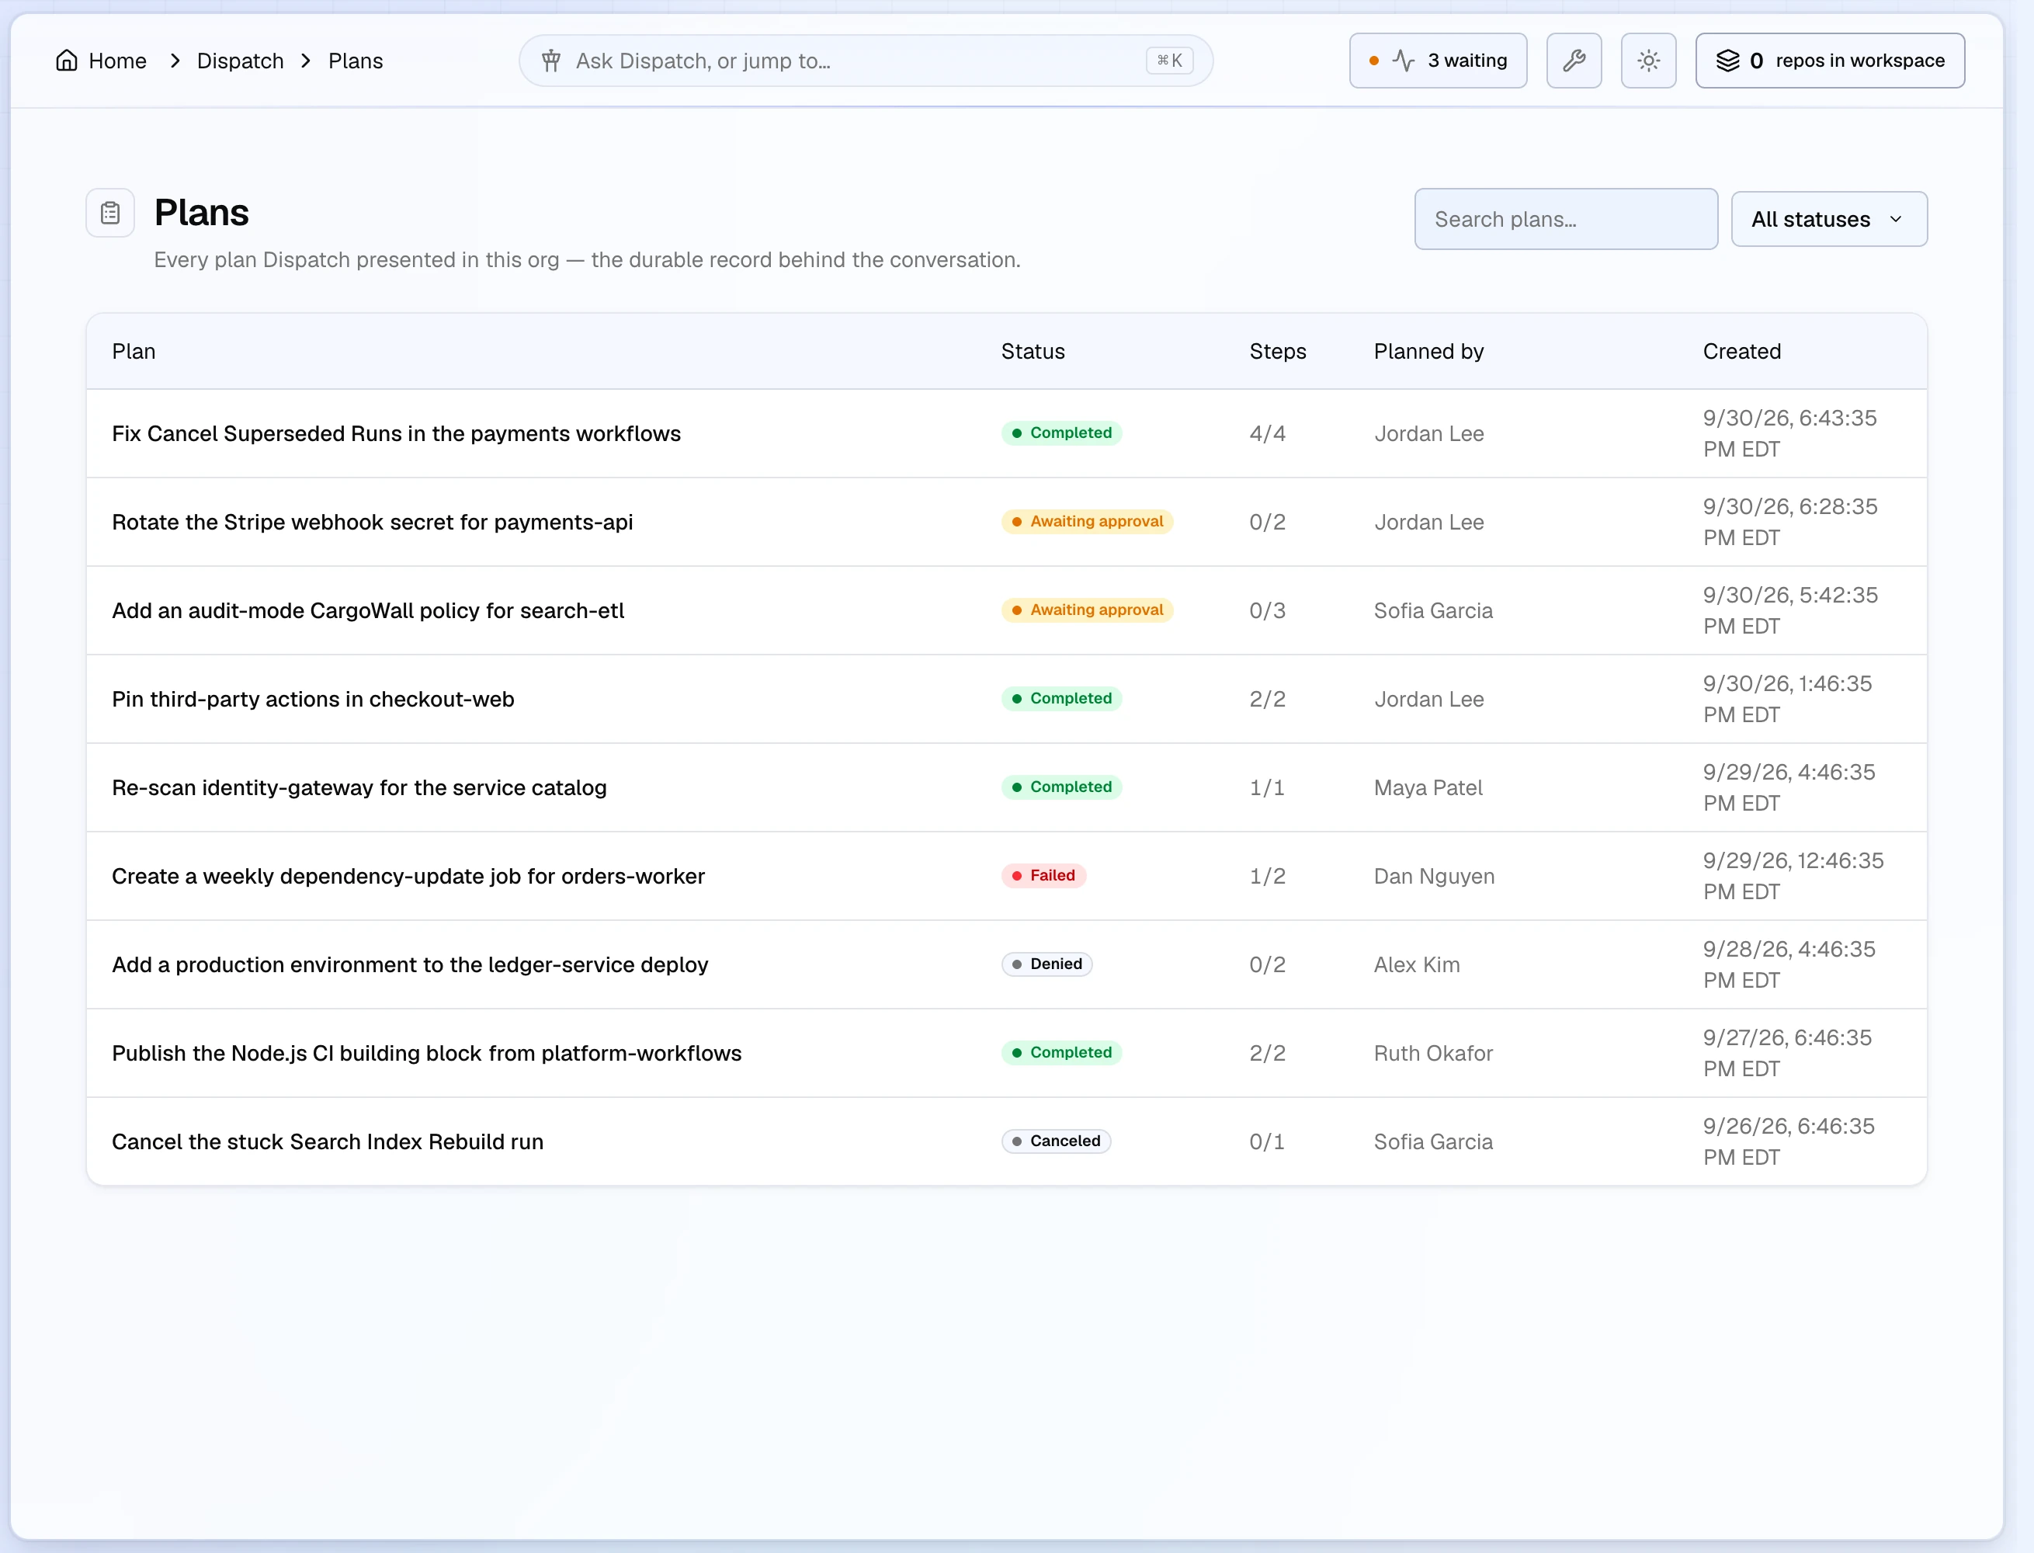Click the Denied status badge
The width and height of the screenshot is (2034, 1553).
pos(1047,964)
